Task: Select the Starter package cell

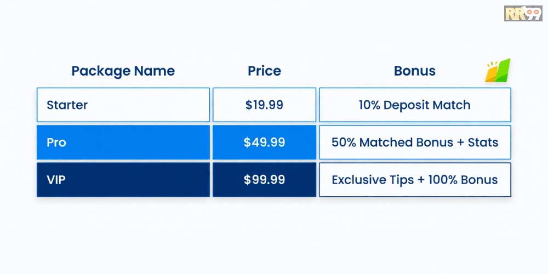Action: (x=123, y=105)
